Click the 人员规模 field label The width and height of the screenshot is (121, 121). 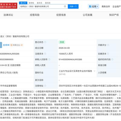click(x=102, y=73)
